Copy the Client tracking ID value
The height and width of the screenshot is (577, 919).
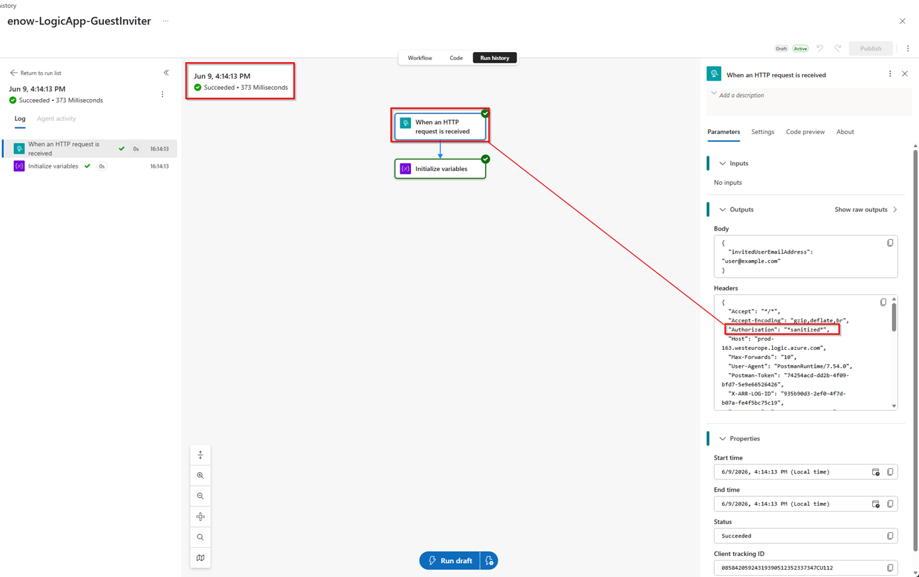pos(890,568)
